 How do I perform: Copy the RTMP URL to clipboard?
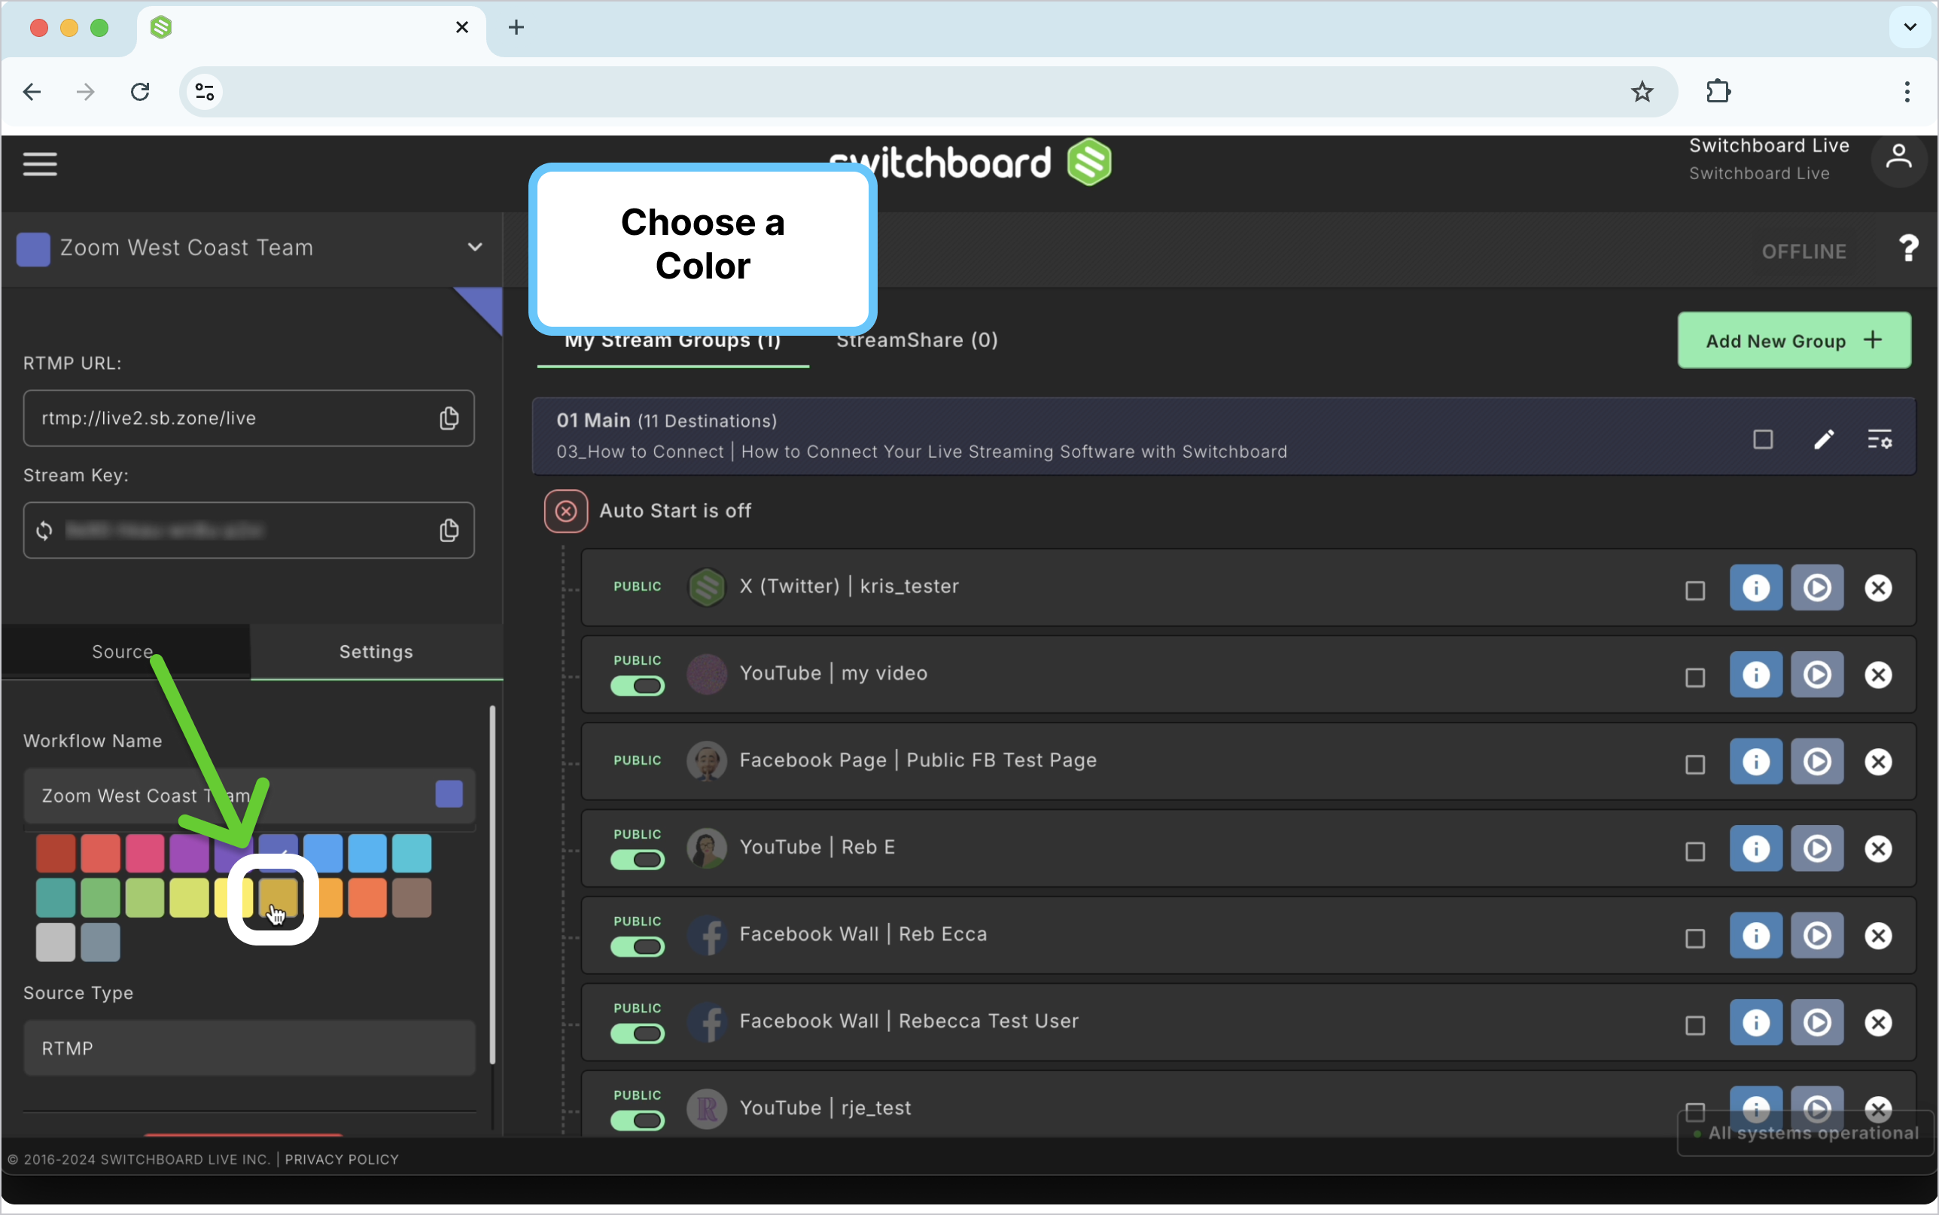click(449, 418)
